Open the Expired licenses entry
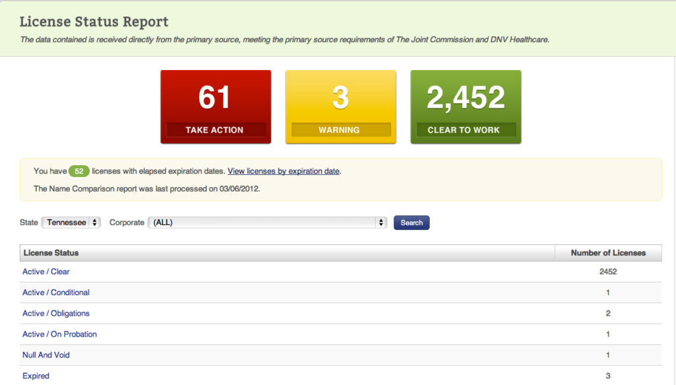This screenshot has width=676, height=385. (36, 376)
